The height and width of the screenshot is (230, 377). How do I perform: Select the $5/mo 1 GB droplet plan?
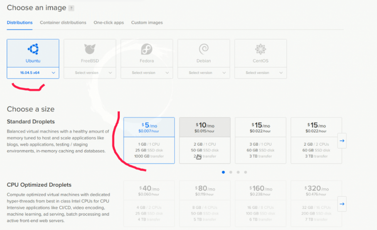(x=149, y=141)
